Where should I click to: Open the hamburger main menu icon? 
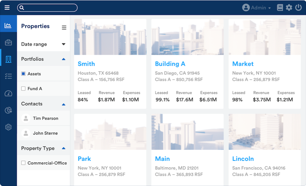coord(7,8)
